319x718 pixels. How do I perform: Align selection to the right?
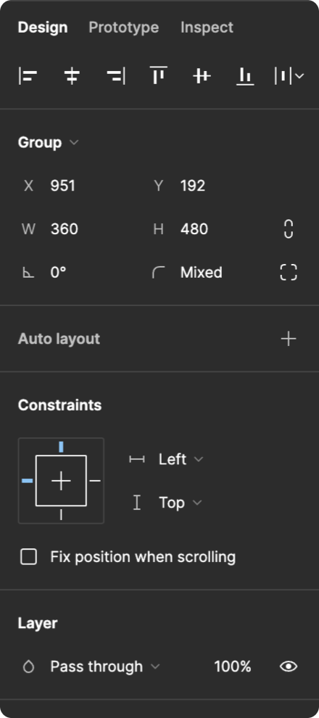click(115, 76)
